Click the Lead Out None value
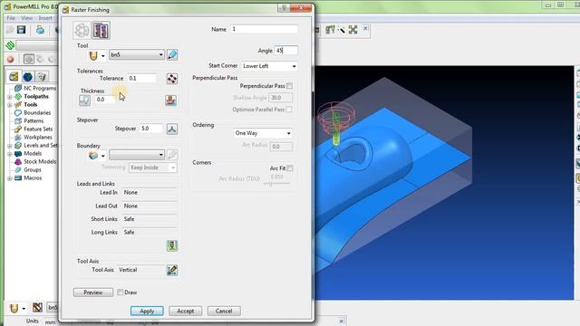The width and height of the screenshot is (580, 326). (150, 206)
